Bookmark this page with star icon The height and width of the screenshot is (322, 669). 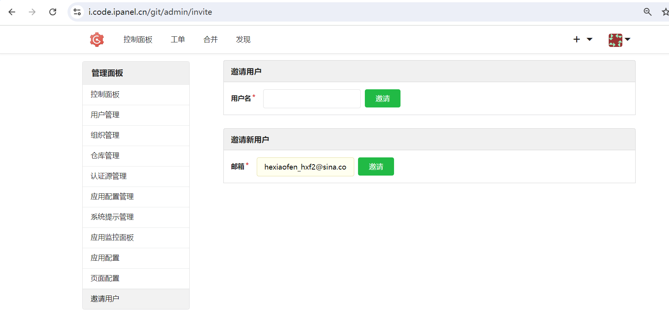pyautogui.click(x=665, y=12)
